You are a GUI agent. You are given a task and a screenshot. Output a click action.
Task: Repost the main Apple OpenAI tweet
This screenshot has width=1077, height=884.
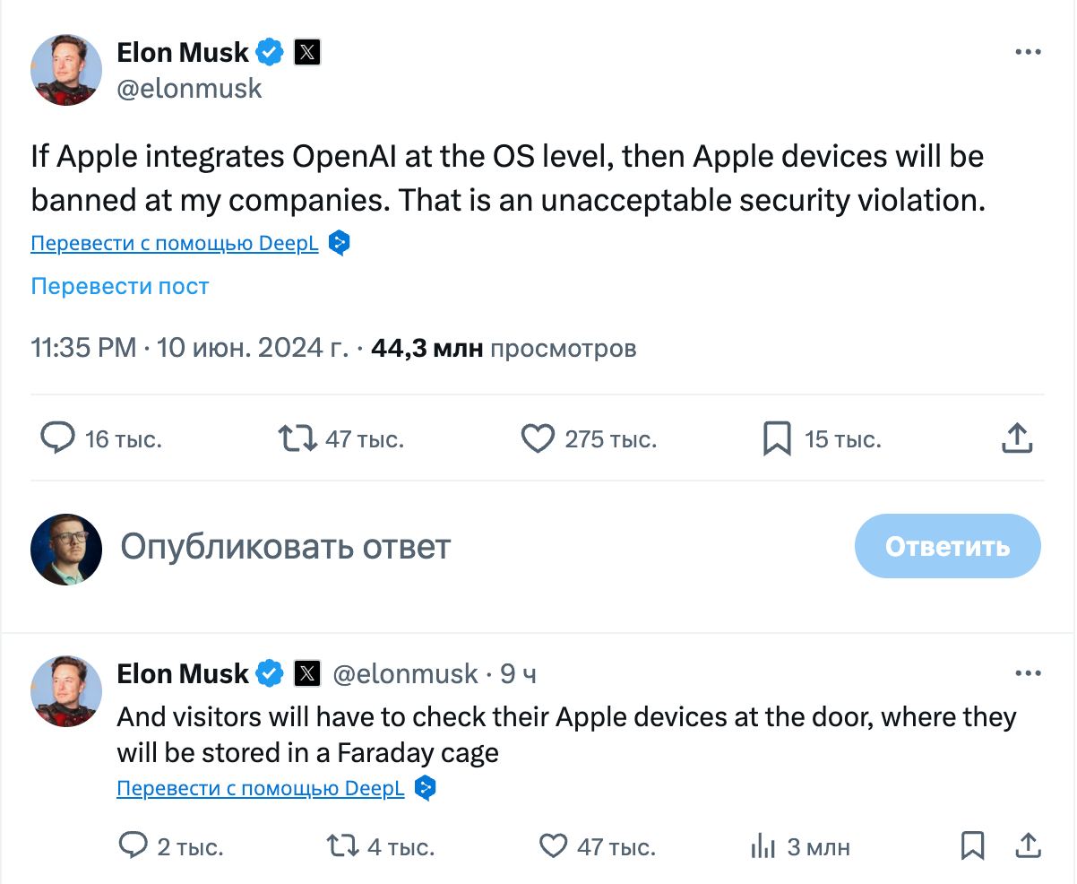point(297,438)
